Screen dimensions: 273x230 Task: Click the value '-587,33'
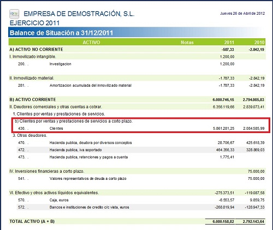coord(228,50)
